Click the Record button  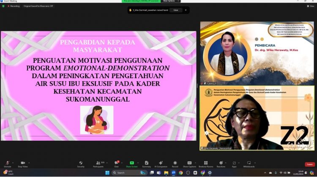pos(175,164)
